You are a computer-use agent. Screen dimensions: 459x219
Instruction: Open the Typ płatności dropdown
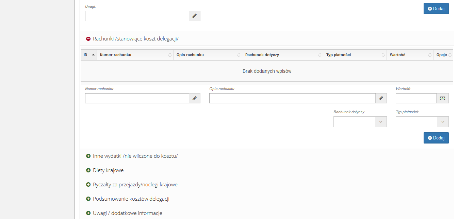pyautogui.click(x=422, y=122)
